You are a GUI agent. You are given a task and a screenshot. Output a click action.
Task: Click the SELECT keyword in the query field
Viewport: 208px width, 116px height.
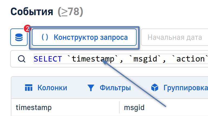coord(48,59)
